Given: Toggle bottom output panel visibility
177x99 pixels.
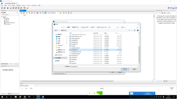Looking at the screenshot, I should 173,8.
